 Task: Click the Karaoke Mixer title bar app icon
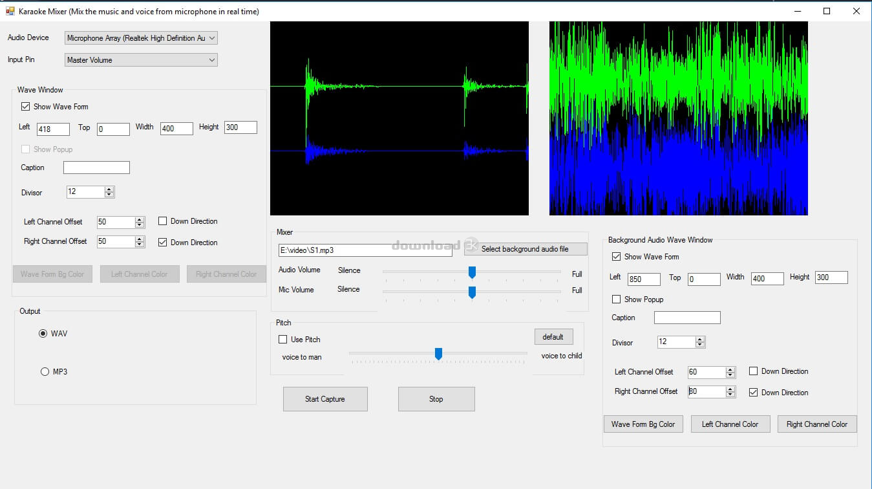click(10, 11)
